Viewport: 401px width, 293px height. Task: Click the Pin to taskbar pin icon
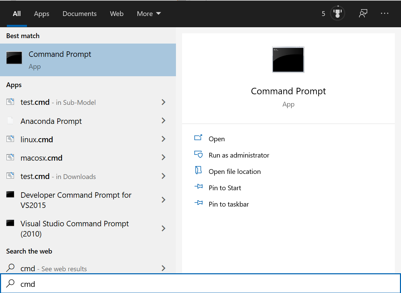coord(198,204)
